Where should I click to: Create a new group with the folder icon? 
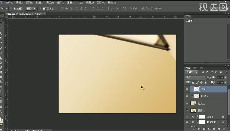coord(213,129)
